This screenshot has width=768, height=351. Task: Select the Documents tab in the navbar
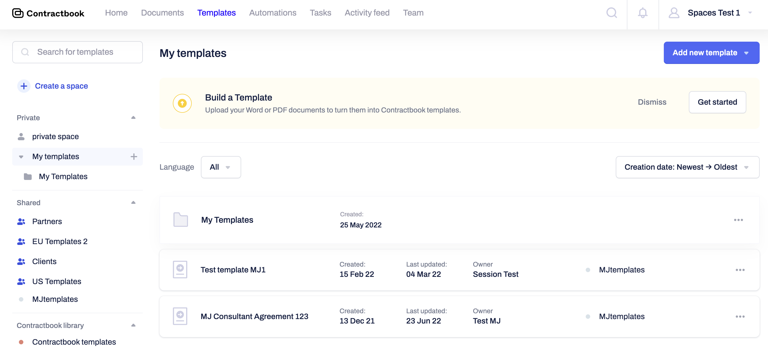(x=163, y=13)
